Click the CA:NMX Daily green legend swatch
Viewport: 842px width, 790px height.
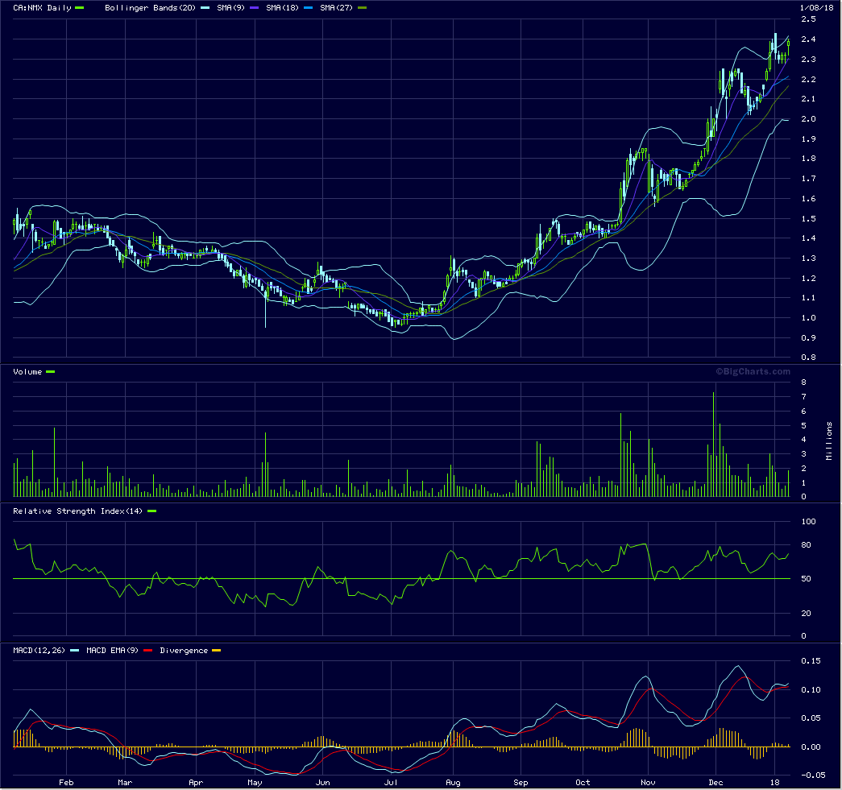(x=79, y=8)
